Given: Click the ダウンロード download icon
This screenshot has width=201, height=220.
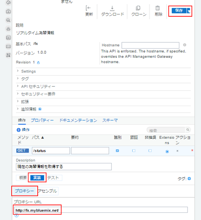Looking at the screenshot, I should coord(112,8).
